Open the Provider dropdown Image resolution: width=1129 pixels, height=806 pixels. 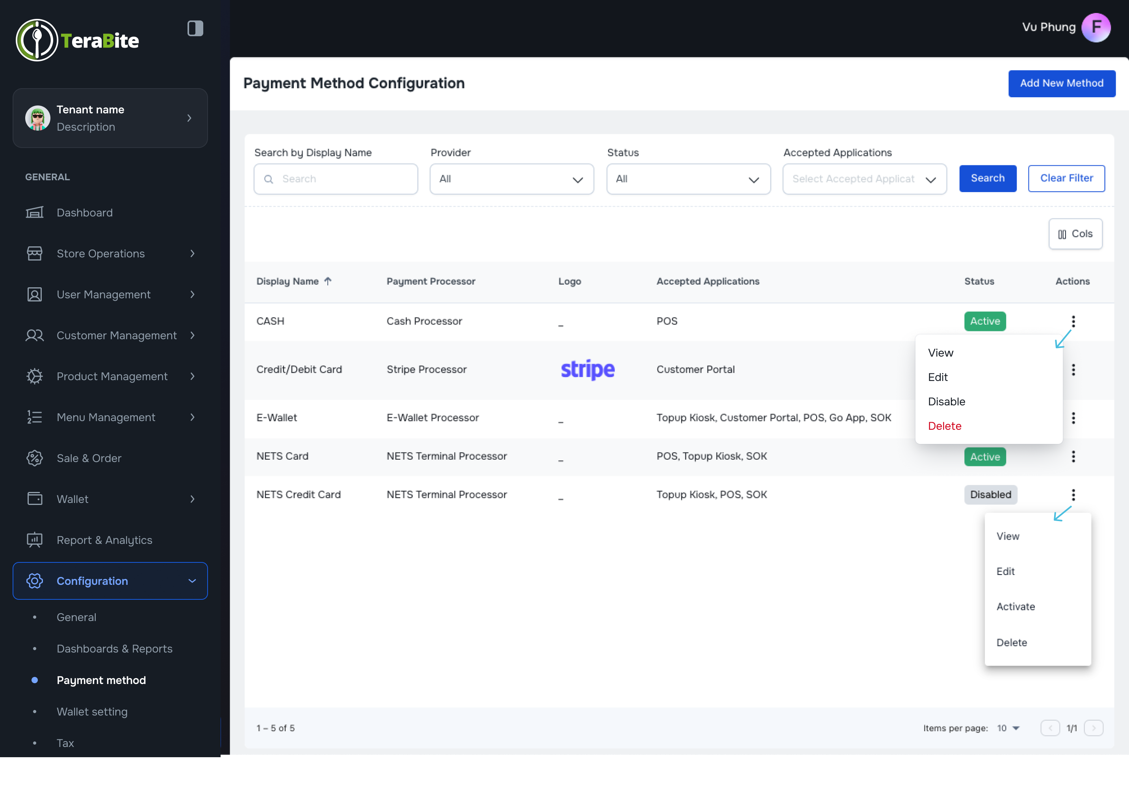[511, 179]
